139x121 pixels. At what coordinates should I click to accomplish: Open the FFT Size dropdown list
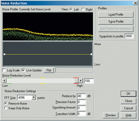(34, 97)
